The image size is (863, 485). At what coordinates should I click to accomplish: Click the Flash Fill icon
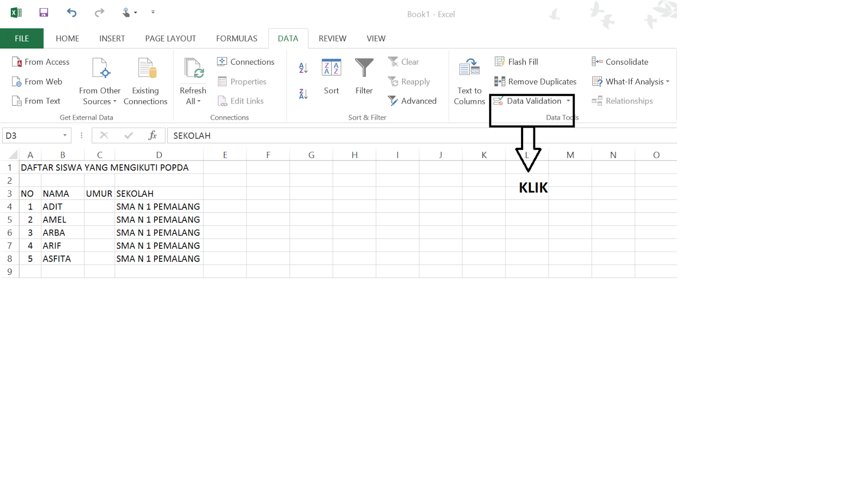[x=501, y=61]
